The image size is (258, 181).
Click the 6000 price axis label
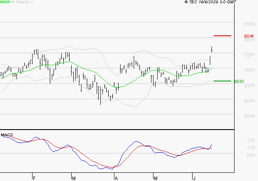[x=249, y=101]
